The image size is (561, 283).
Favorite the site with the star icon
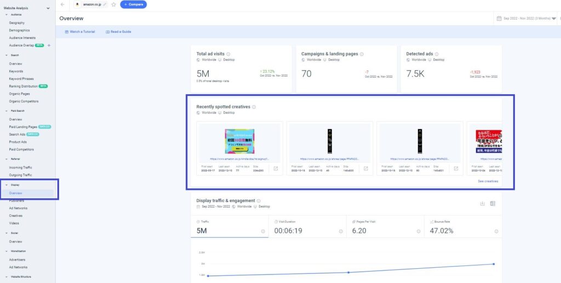tap(113, 4)
